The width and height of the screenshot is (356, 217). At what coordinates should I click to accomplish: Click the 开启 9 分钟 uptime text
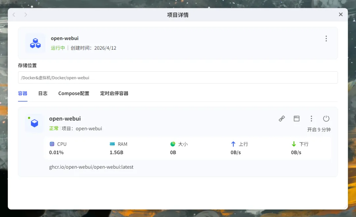point(319,130)
